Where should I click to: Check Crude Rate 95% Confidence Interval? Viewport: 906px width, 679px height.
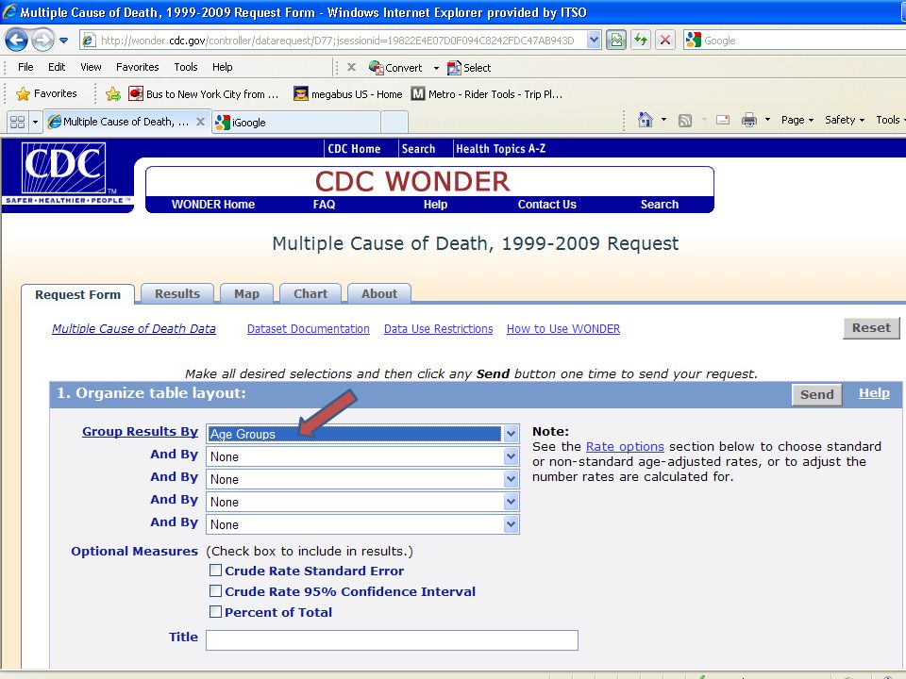click(x=215, y=590)
